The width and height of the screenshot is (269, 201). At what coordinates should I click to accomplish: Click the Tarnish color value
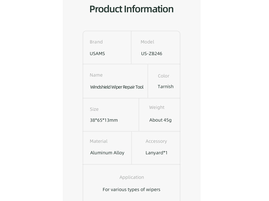[166, 86]
